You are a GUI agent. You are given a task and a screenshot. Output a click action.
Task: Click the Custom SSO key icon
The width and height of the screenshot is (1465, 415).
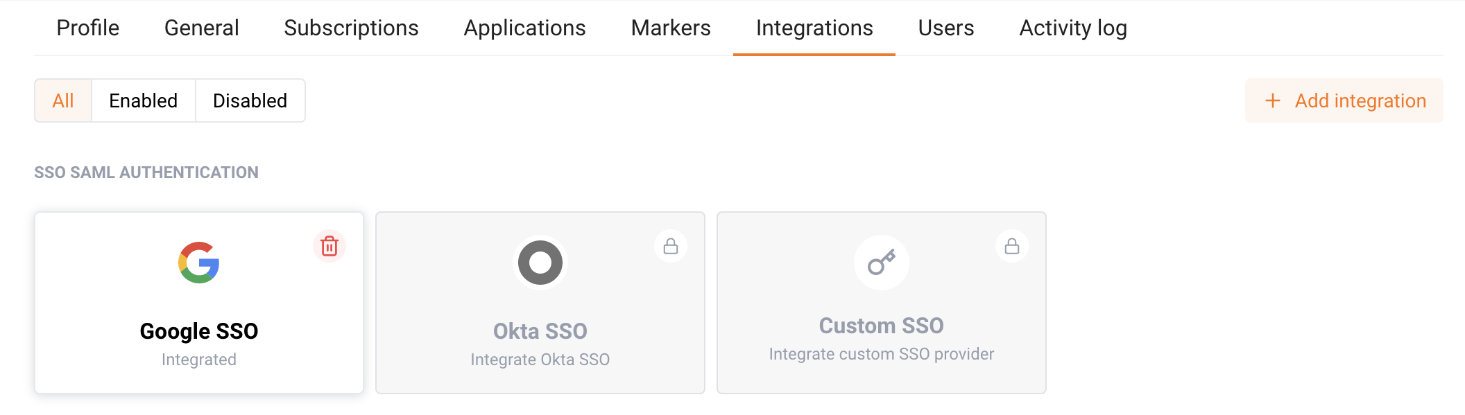tap(882, 263)
